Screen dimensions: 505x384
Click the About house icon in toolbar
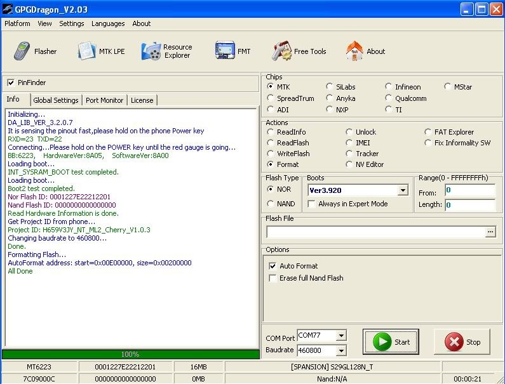(354, 51)
